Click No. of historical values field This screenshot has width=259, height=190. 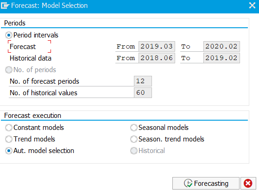(143, 92)
